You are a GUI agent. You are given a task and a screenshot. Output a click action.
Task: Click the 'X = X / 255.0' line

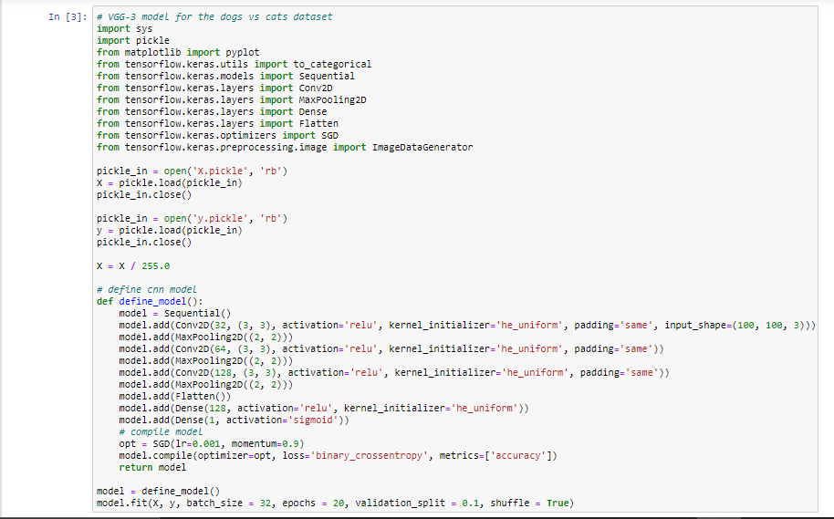(133, 265)
